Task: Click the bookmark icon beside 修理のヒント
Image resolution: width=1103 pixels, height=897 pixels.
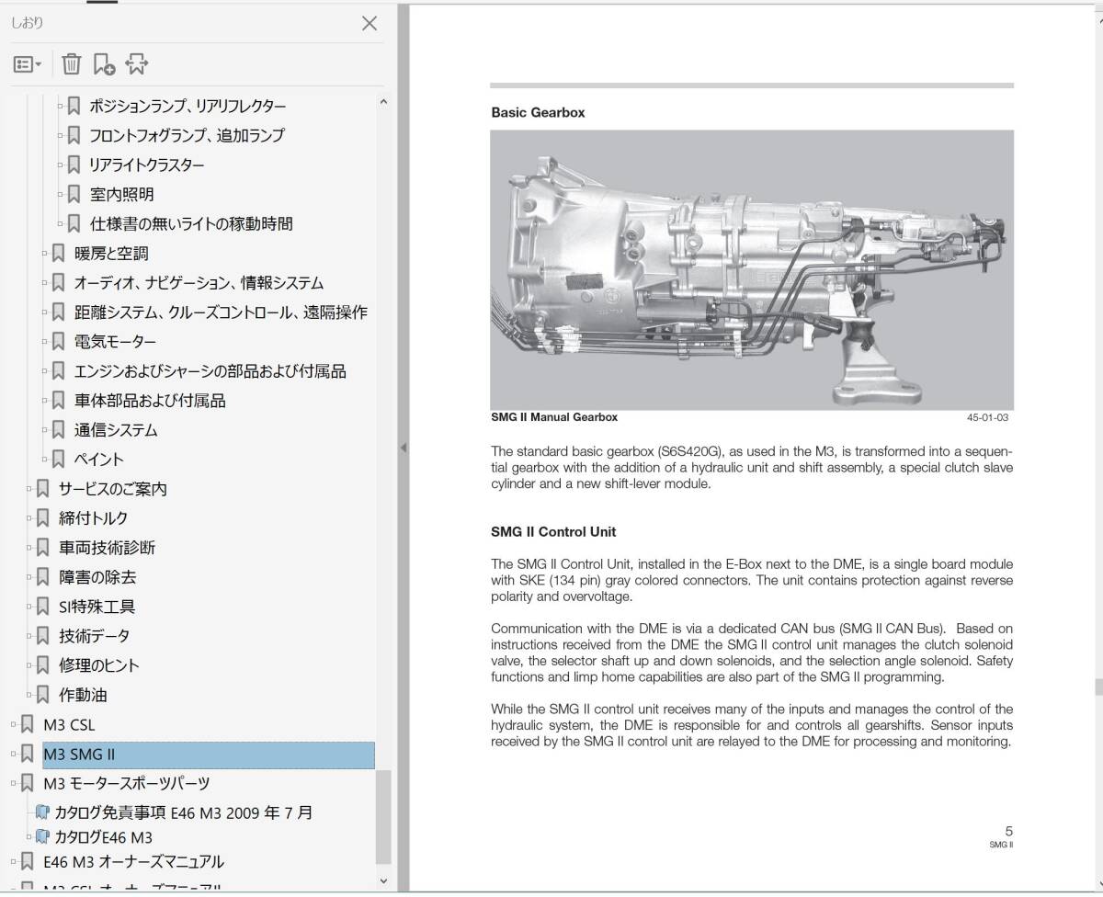Action: 42,665
